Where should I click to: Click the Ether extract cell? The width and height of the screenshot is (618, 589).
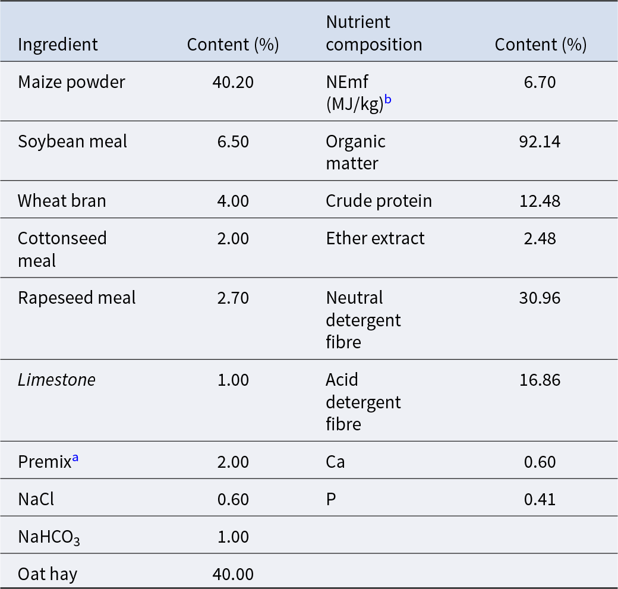coord(375,238)
